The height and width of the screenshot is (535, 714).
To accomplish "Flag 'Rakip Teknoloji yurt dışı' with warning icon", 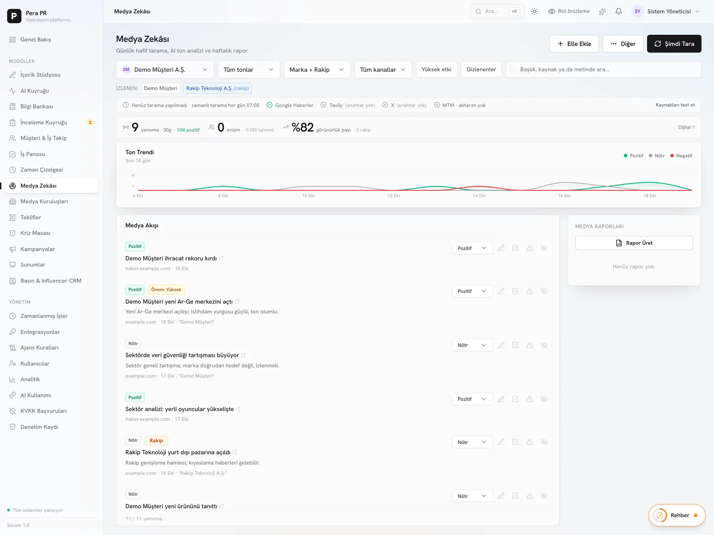I will (530, 442).
